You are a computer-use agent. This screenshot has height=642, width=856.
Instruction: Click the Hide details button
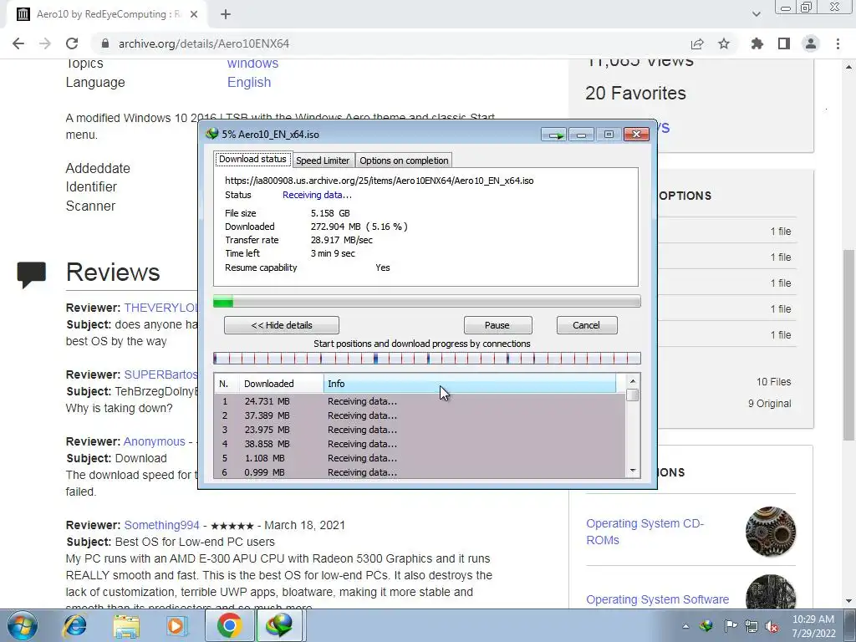click(282, 325)
